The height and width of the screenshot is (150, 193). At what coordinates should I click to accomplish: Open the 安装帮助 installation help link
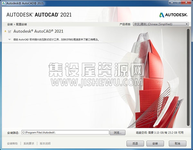[x=12, y=144]
